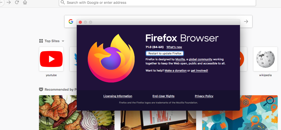Close the About Firefox dialog

click(x=80, y=22)
